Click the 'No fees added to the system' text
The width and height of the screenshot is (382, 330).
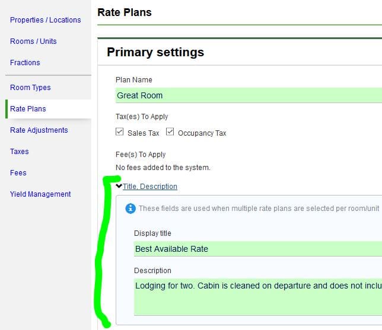[163, 168]
